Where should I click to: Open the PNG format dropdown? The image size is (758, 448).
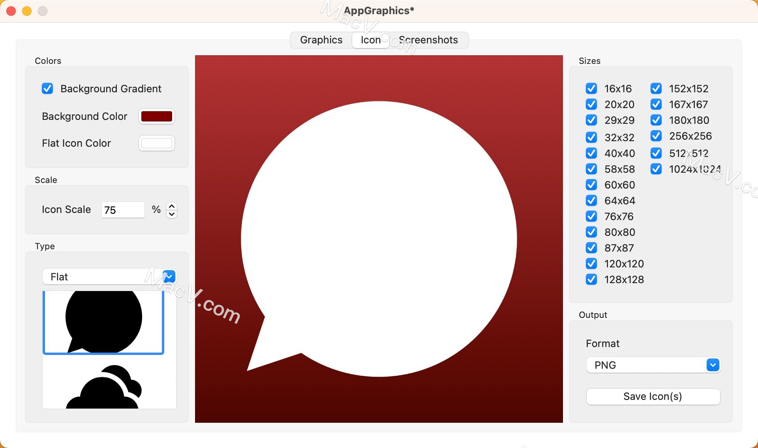653,365
